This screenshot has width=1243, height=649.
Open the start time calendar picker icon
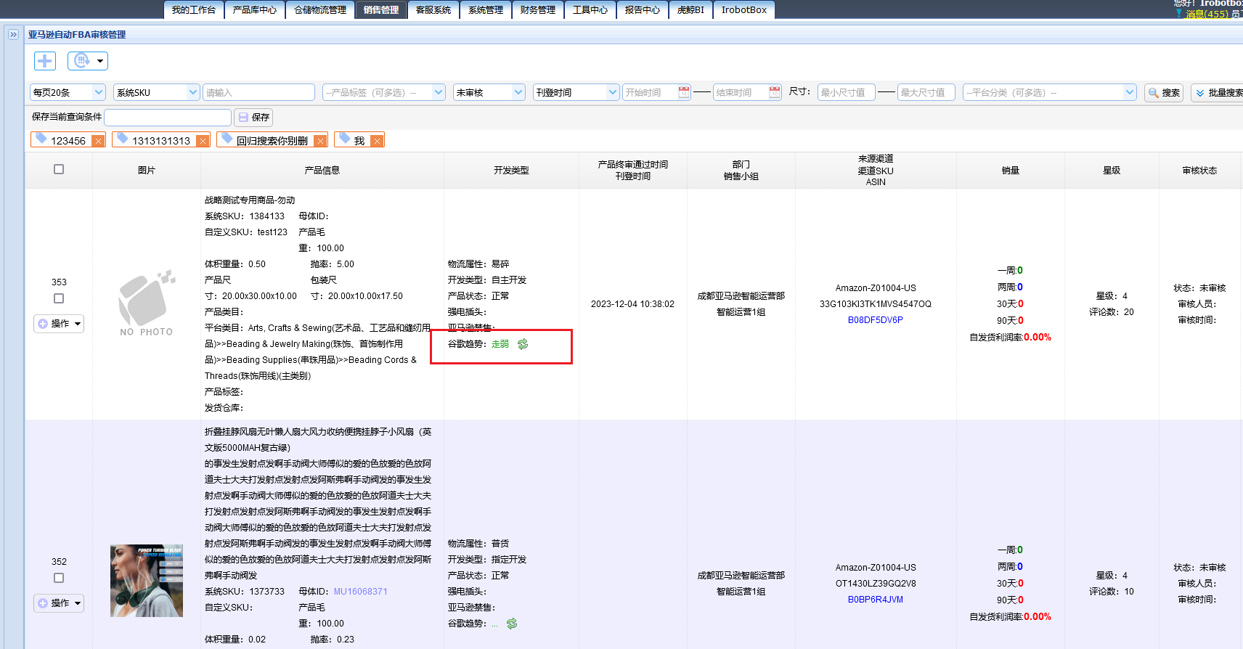tap(684, 92)
